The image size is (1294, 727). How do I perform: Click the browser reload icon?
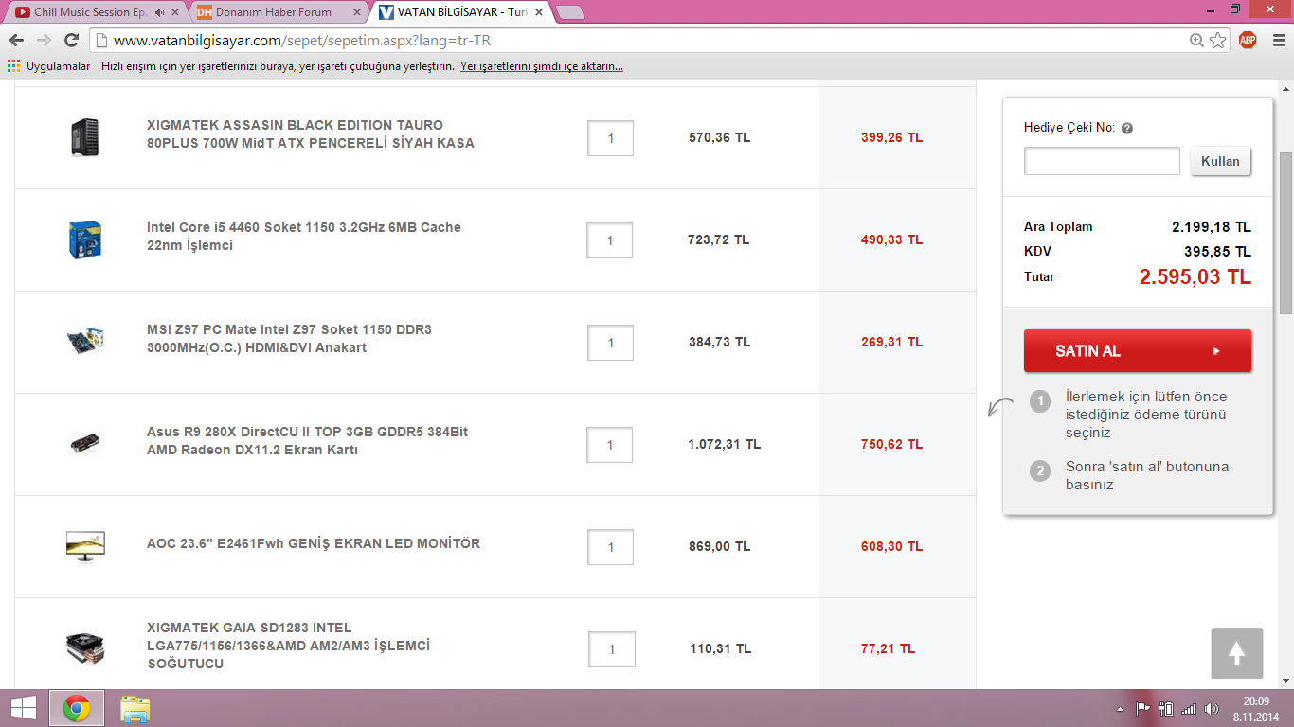[x=71, y=41]
